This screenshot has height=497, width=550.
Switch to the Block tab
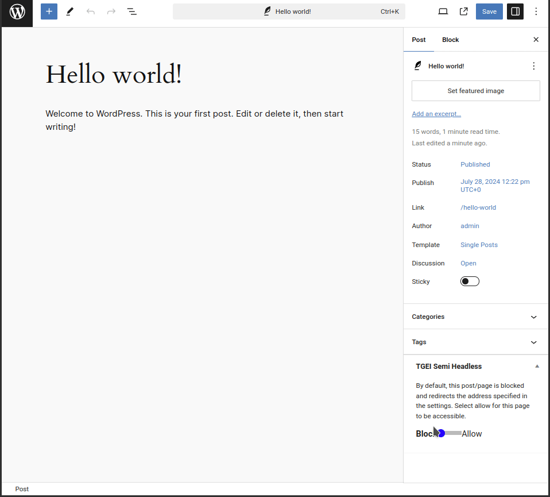pyautogui.click(x=450, y=40)
